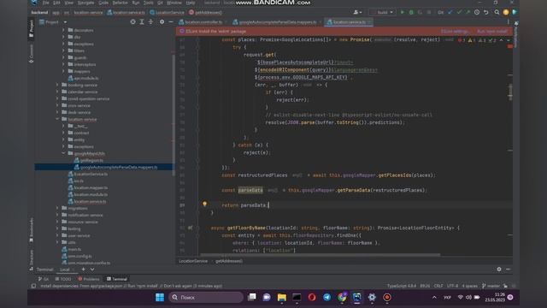Screen dimensions: 547x308
Task: Open Opera browser from the taskbar
Action: tap(312, 297)
